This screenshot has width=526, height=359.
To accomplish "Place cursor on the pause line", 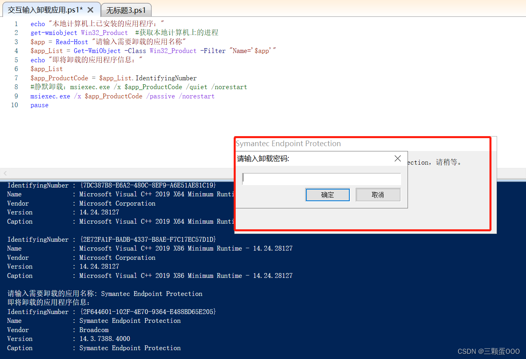I will [39, 105].
